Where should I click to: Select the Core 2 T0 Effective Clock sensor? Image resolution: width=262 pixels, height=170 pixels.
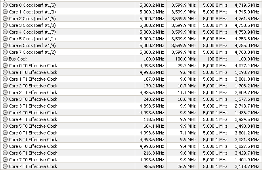pyautogui.click(x=131, y=86)
